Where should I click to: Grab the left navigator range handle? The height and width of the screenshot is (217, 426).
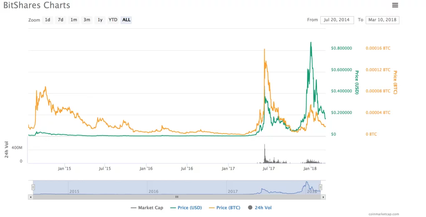point(33,187)
